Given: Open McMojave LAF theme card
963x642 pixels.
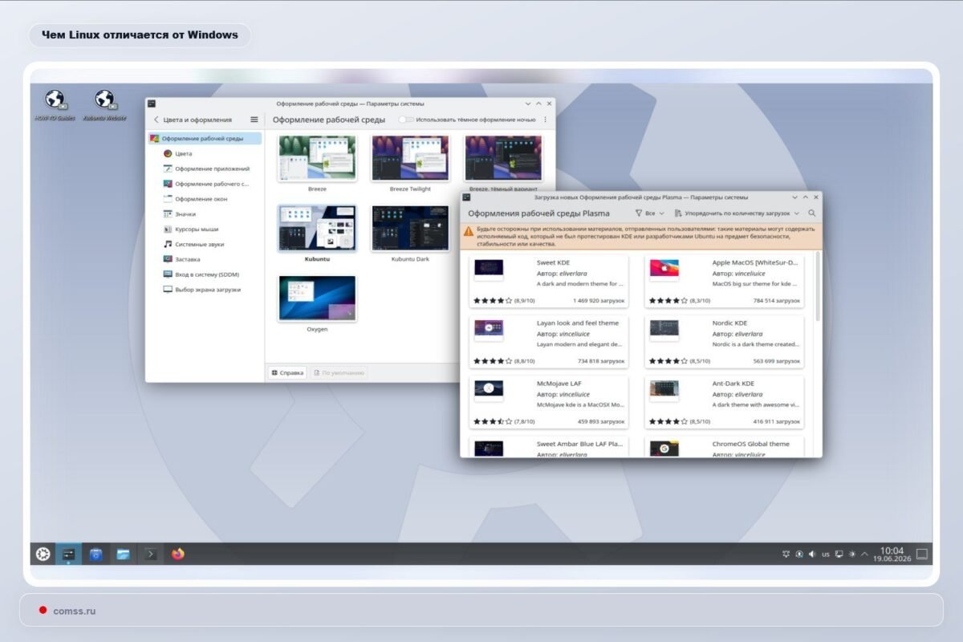Looking at the screenshot, I should point(549,402).
